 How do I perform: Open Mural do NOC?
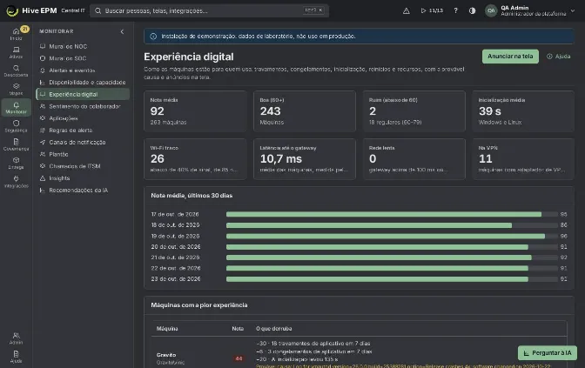pyautogui.click(x=83, y=46)
